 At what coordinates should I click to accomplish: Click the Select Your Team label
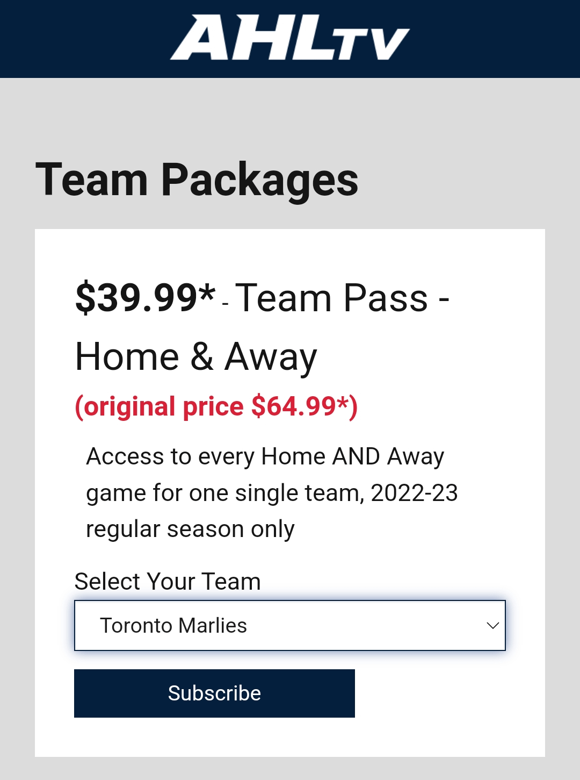[168, 581]
